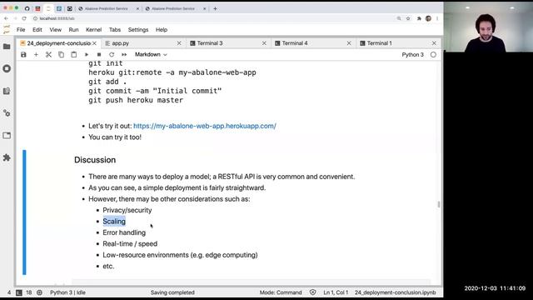The width and height of the screenshot is (533, 300).
Task: Copy the selected cells icon
Action: (x=61, y=54)
